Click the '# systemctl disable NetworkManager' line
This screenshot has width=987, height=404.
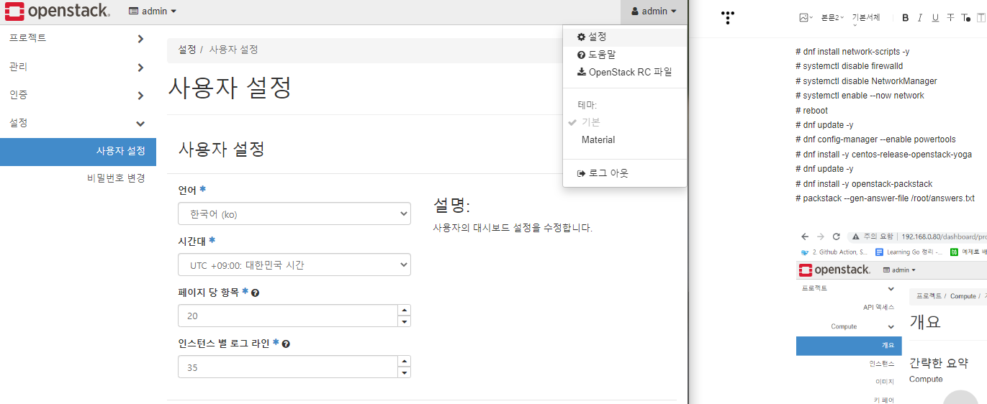coord(866,81)
